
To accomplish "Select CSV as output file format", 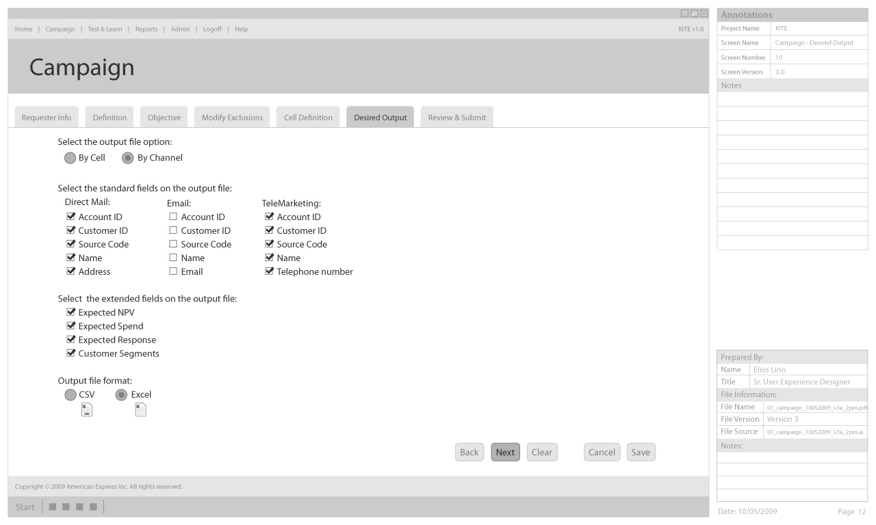I will point(70,394).
